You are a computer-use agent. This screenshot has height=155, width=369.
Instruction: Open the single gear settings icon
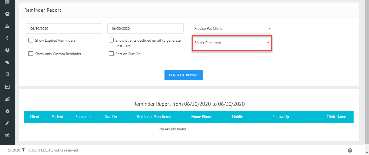pyautogui.click(x=7, y=111)
